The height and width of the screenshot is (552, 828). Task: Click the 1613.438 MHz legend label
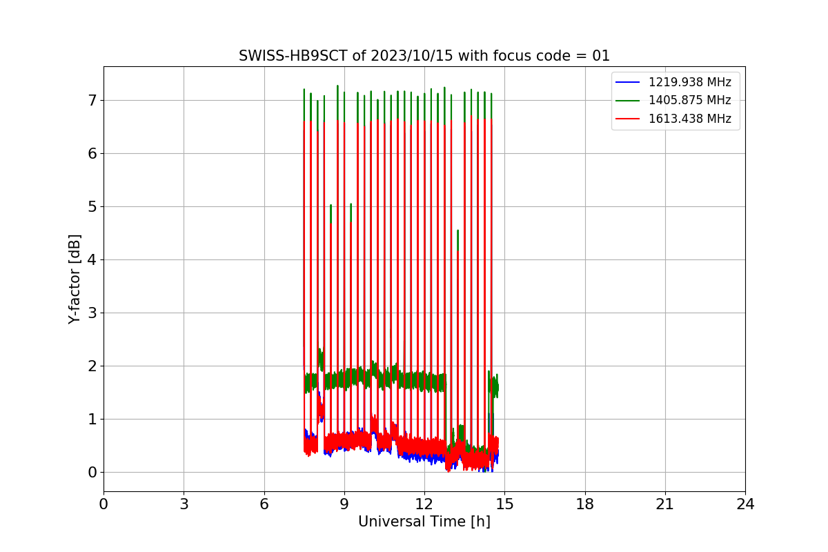pos(689,118)
